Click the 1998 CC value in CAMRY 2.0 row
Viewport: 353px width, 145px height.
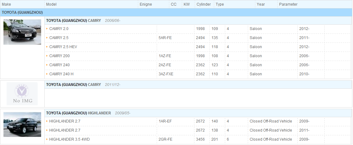click(200, 29)
